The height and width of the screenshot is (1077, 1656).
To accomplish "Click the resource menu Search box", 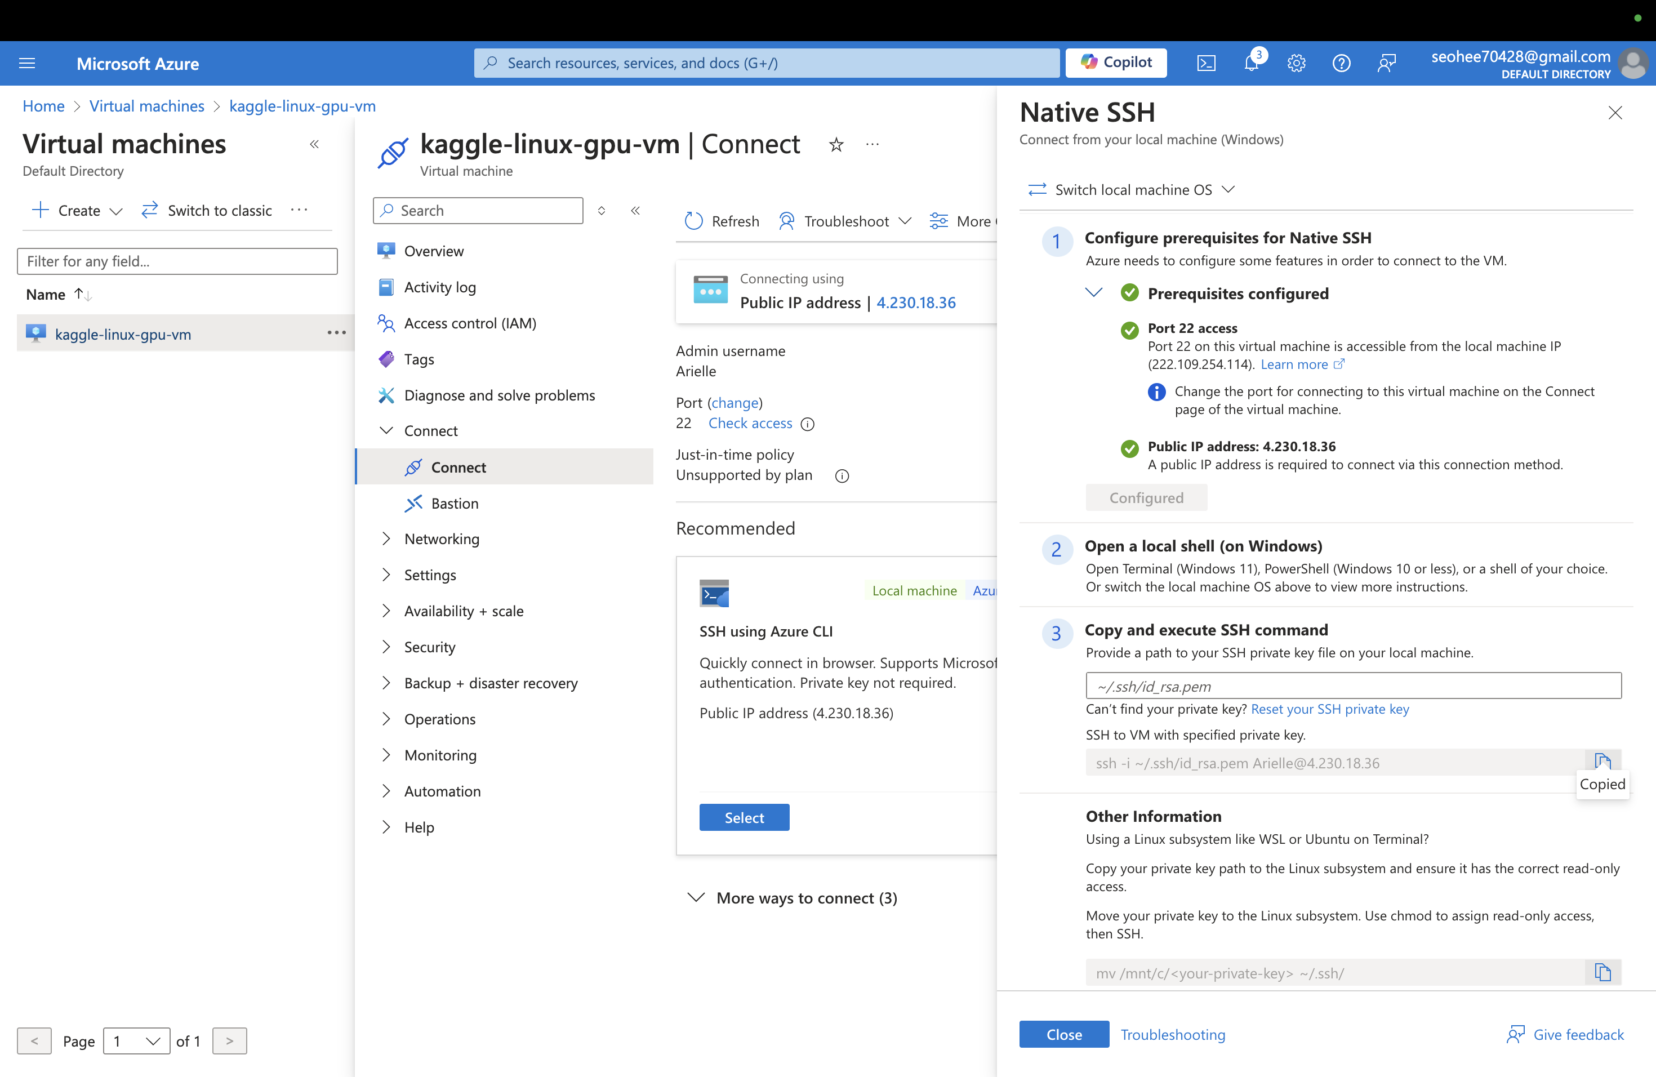I will tap(478, 210).
